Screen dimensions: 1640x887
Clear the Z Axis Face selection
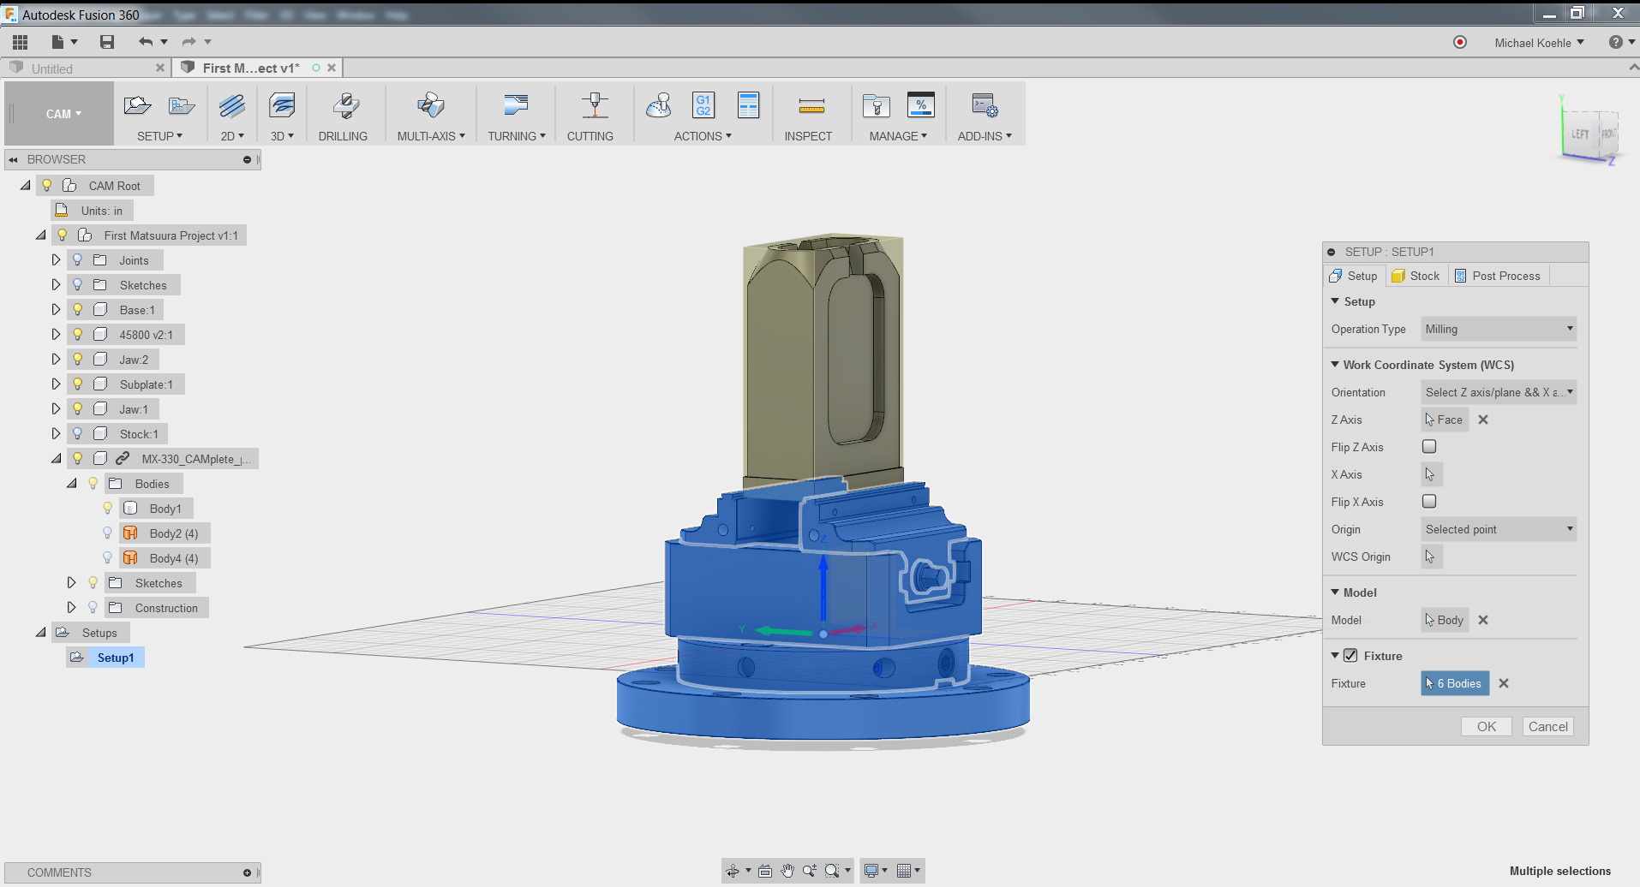tap(1483, 420)
